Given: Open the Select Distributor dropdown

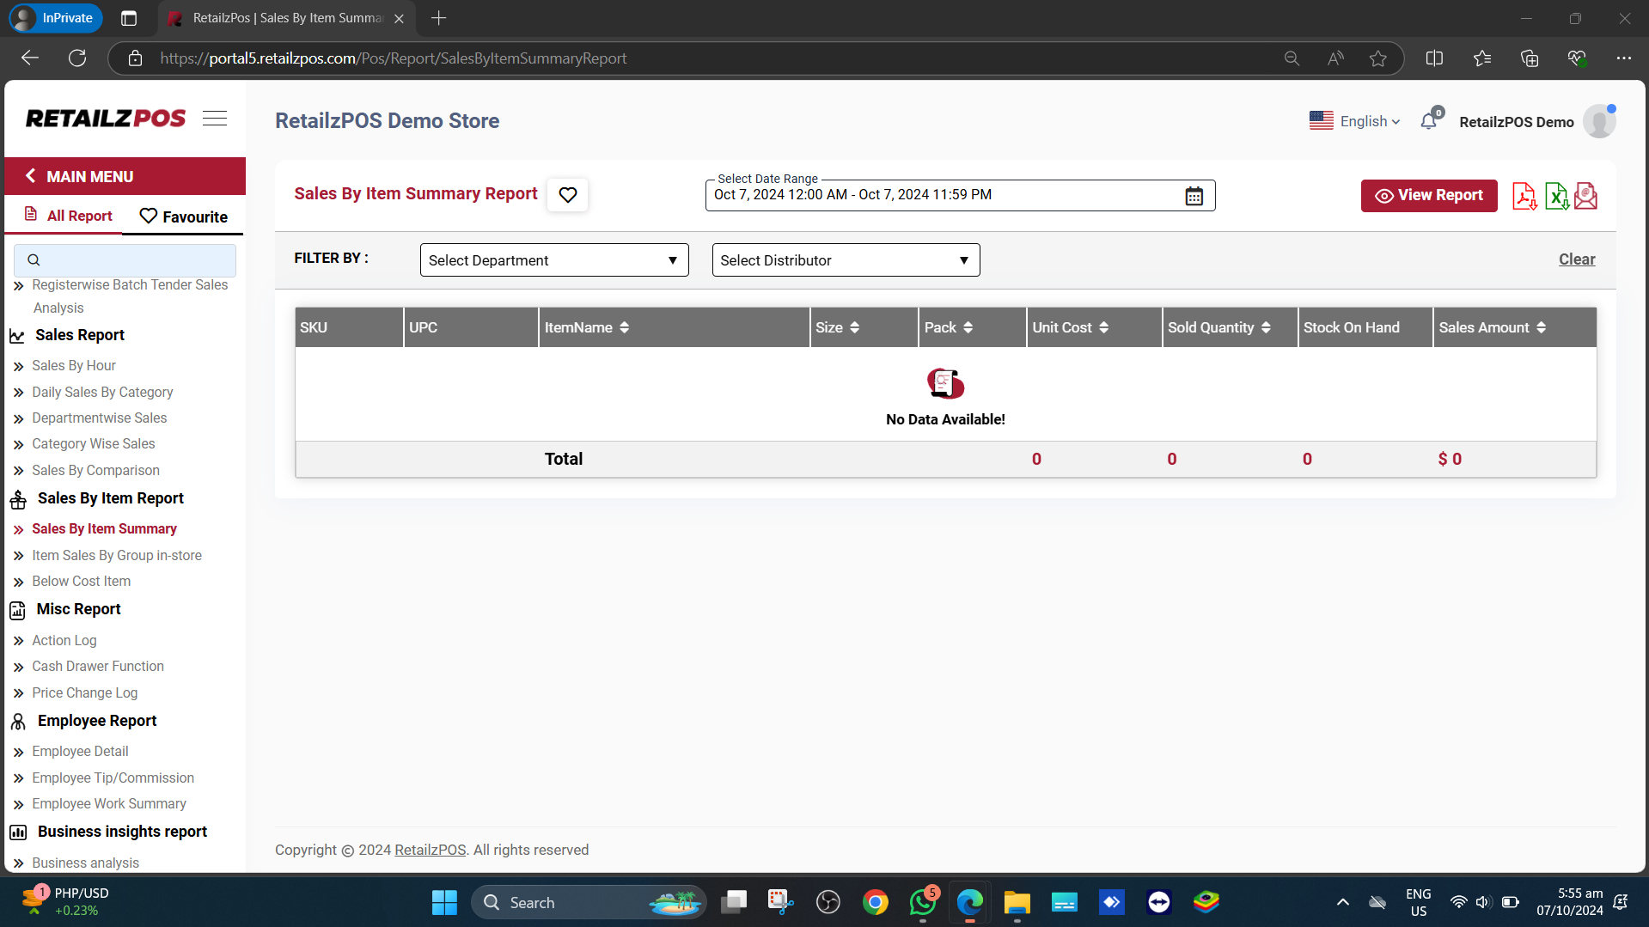Looking at the screenshot, I should [846, 260].
